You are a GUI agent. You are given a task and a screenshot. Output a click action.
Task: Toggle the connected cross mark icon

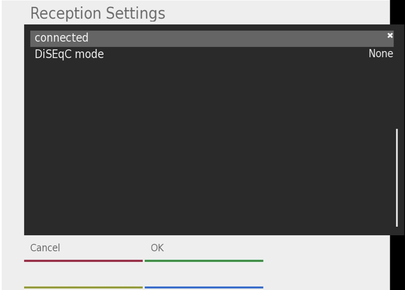point(390,36)
